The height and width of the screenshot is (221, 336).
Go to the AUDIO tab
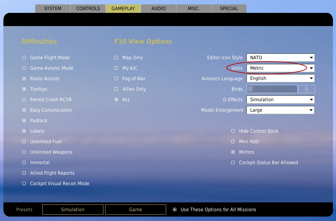point(159,8)
